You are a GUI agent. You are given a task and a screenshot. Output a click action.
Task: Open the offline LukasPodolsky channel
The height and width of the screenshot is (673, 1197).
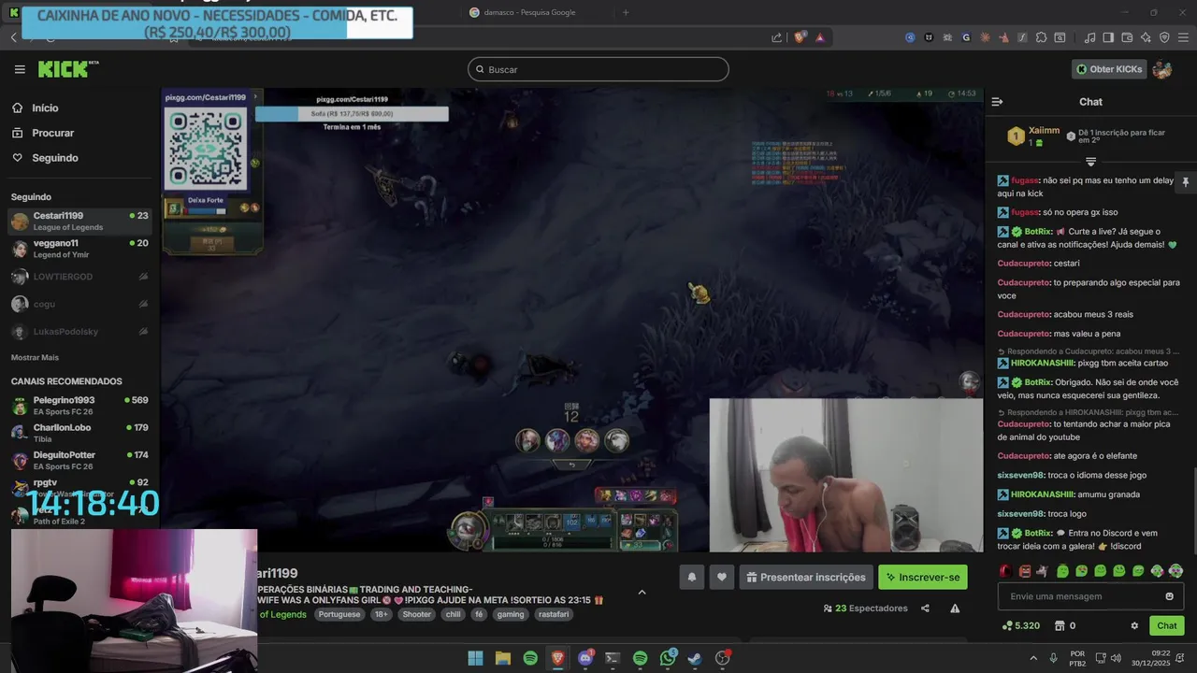point(79,332)
